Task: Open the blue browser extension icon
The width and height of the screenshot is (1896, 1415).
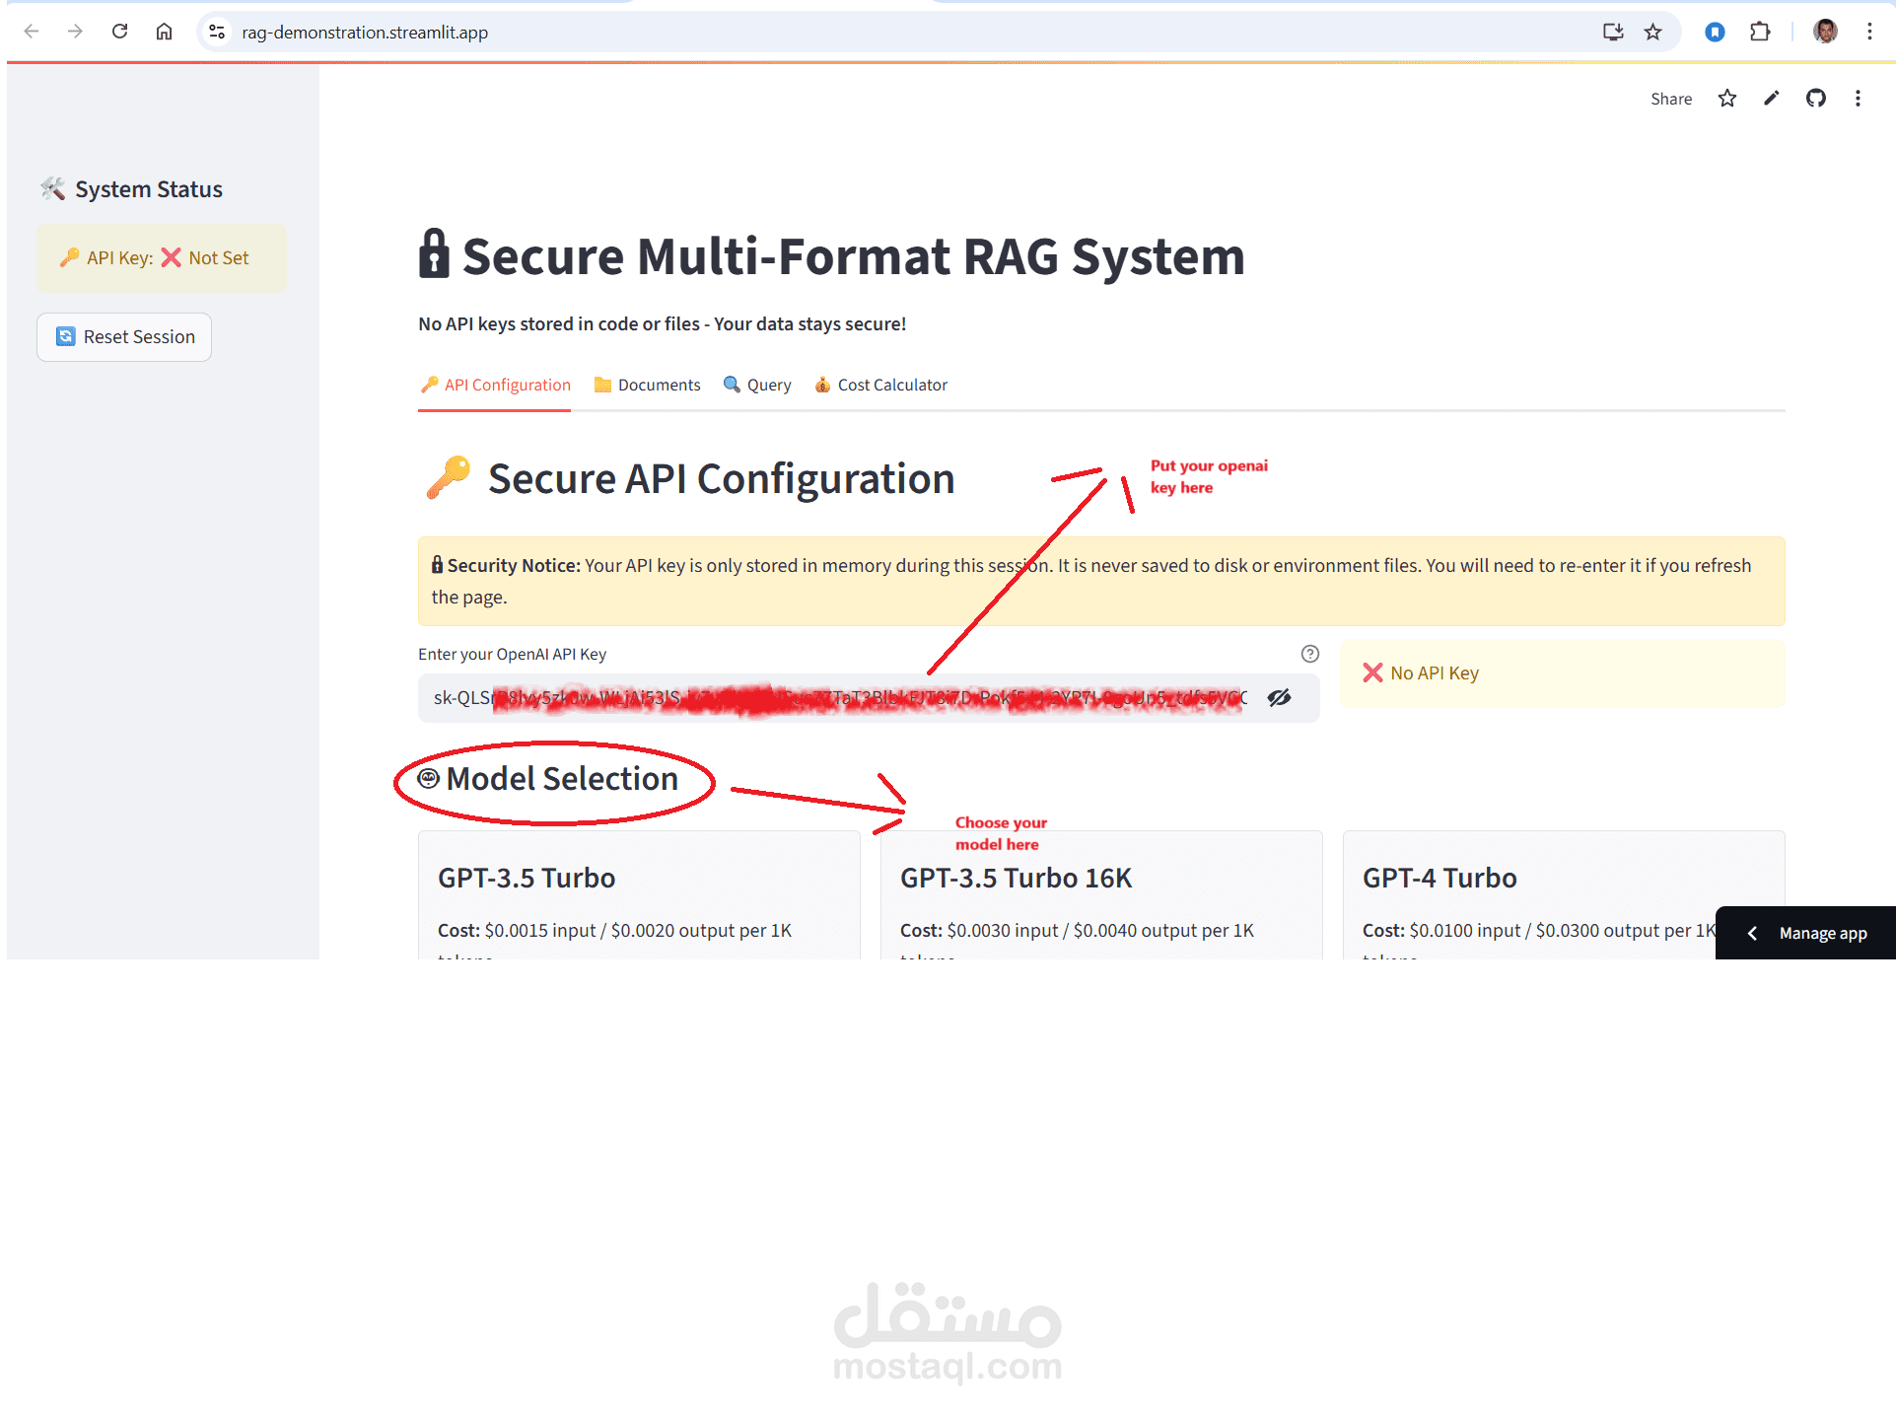Action: coord(1715,32)
